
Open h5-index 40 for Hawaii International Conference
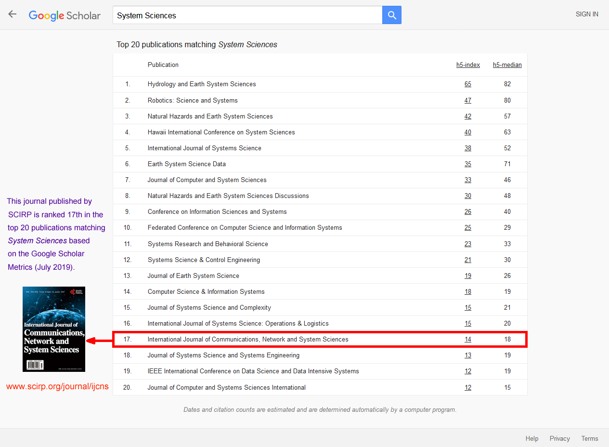(x=468, y=132)
